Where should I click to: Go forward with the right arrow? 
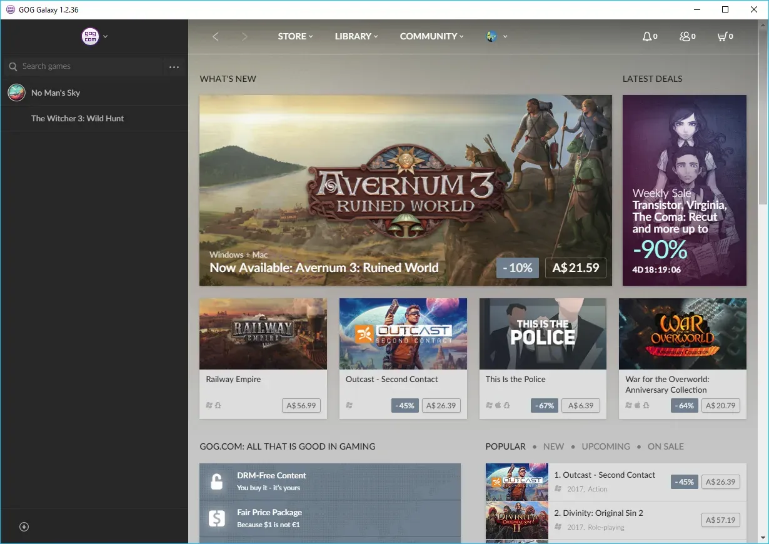tap(244, 36)
